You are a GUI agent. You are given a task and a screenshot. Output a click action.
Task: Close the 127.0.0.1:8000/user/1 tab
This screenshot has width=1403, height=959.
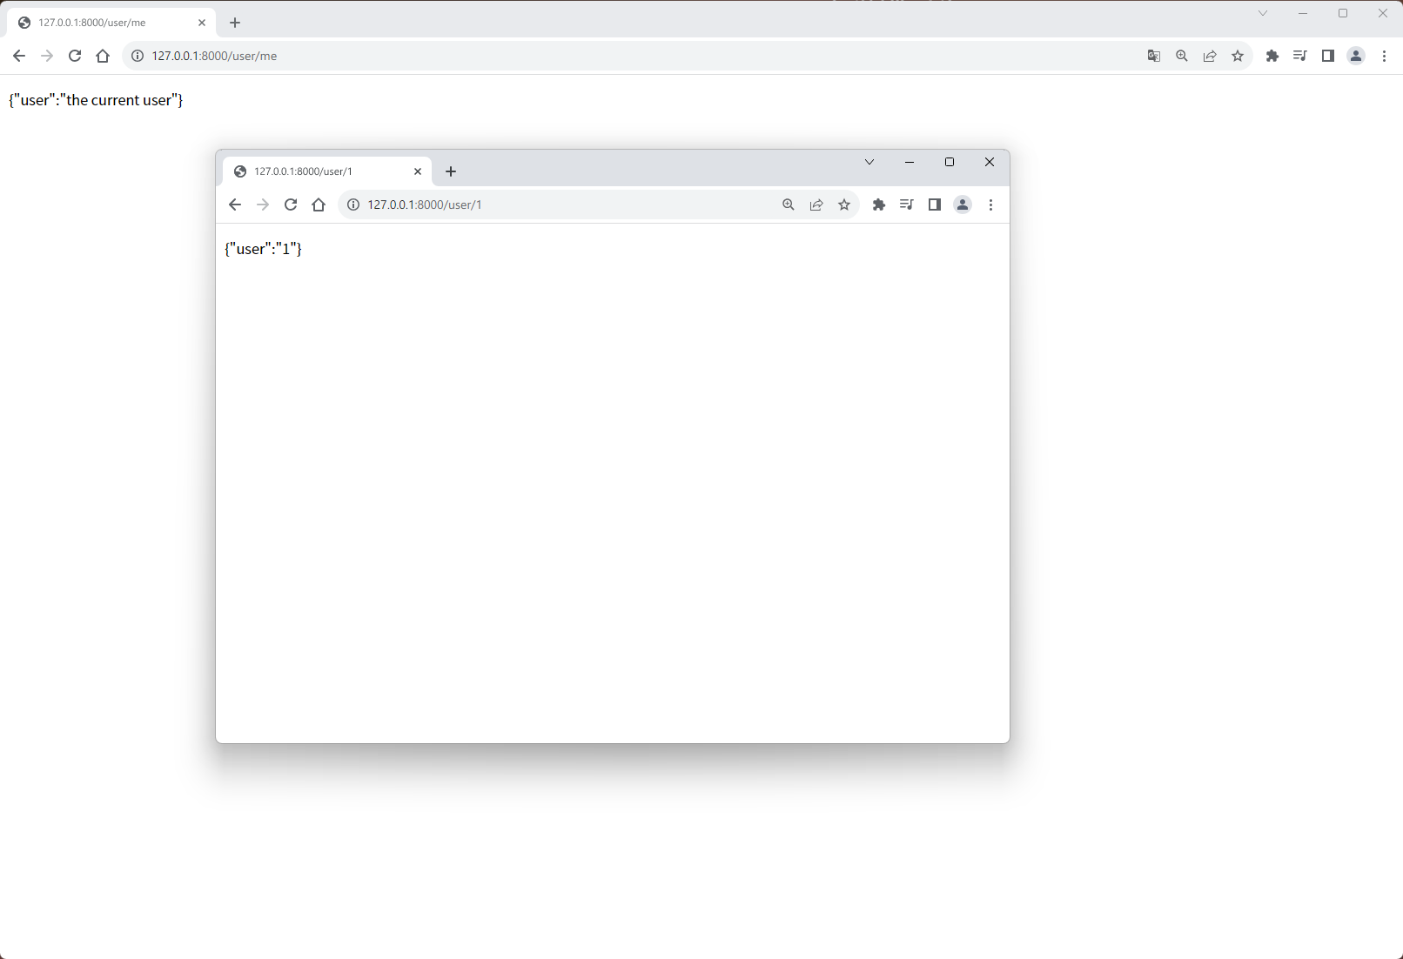click(418, 171)
